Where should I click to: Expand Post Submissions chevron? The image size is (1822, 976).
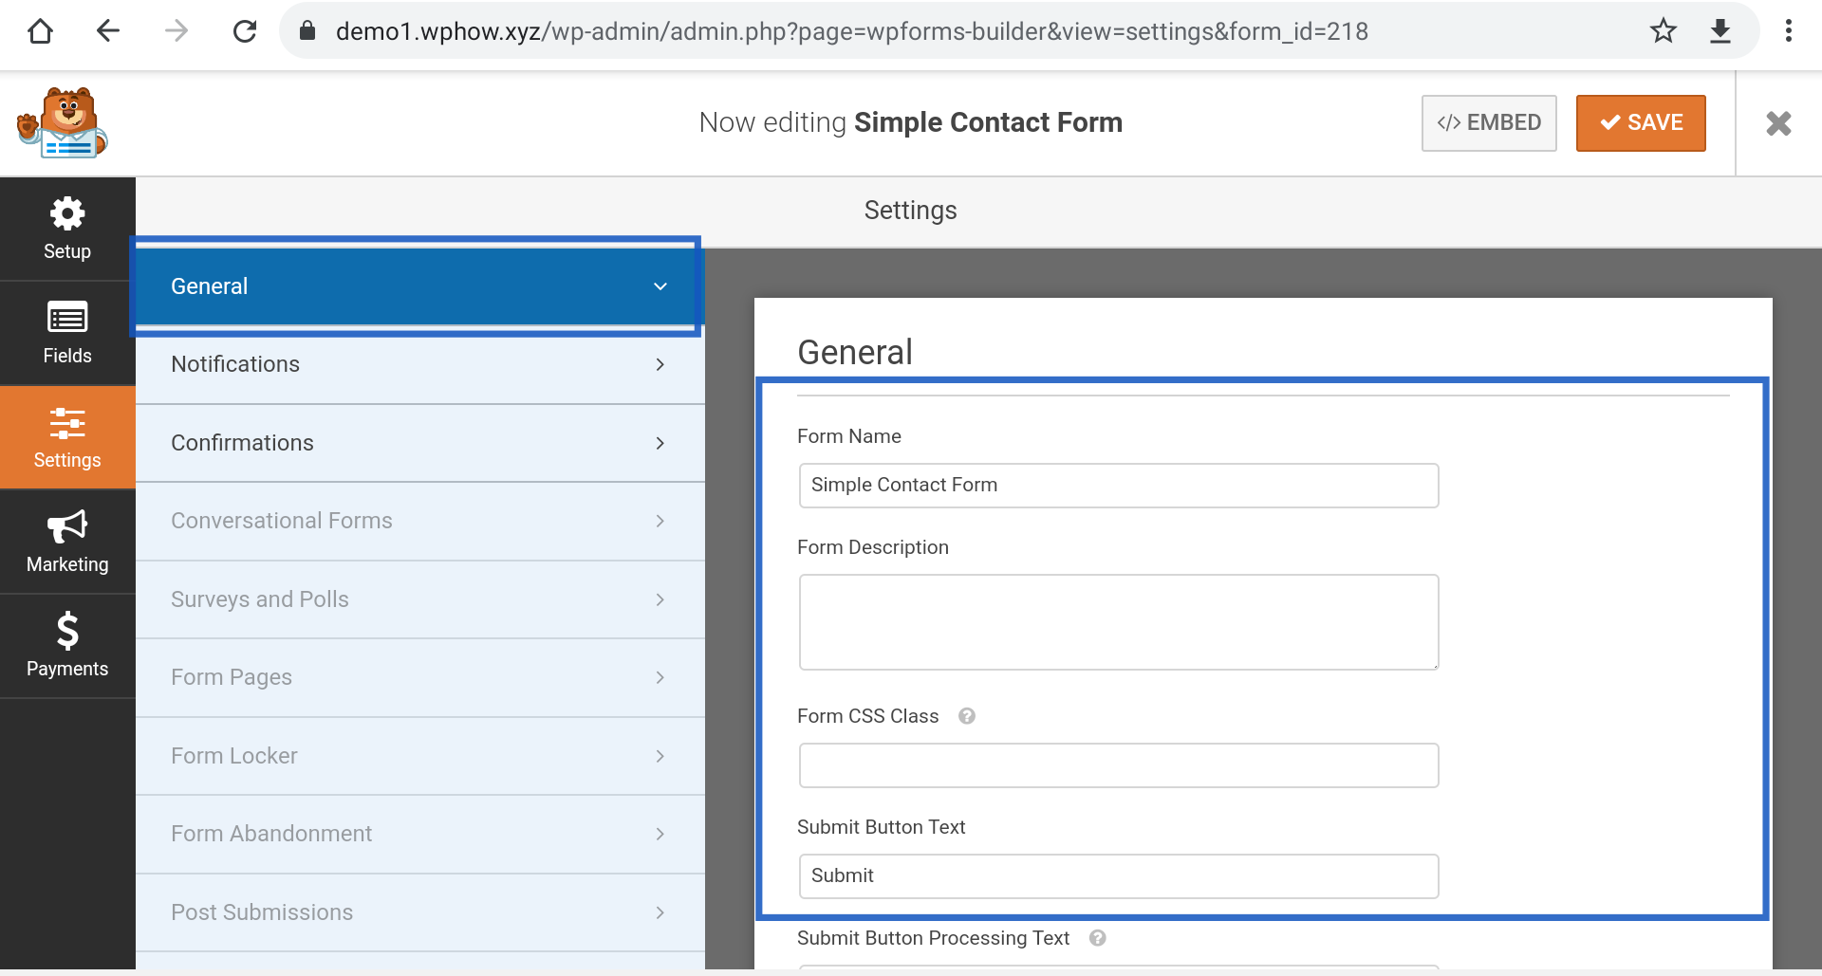(660, 912)
